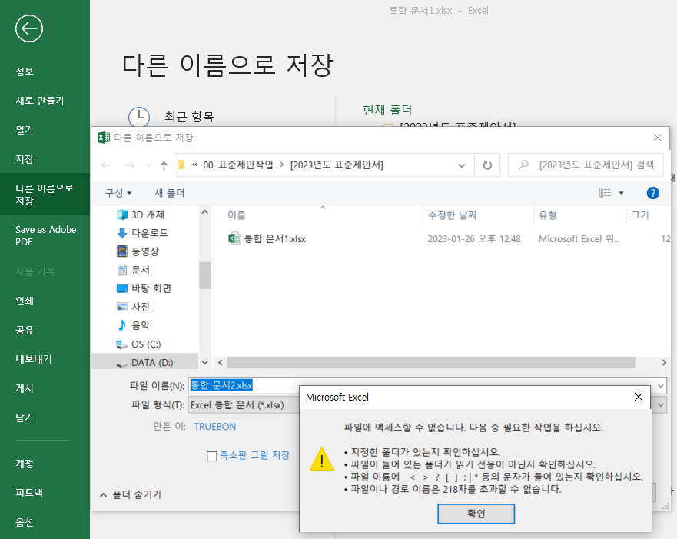Click the 3D 개체 folder icon
The width and height of the screenshot is (677, 539).
(122, 215)
